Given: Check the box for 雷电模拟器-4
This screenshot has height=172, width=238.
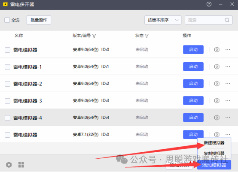Looking at the screenshot, I should [x=7, y=118].
